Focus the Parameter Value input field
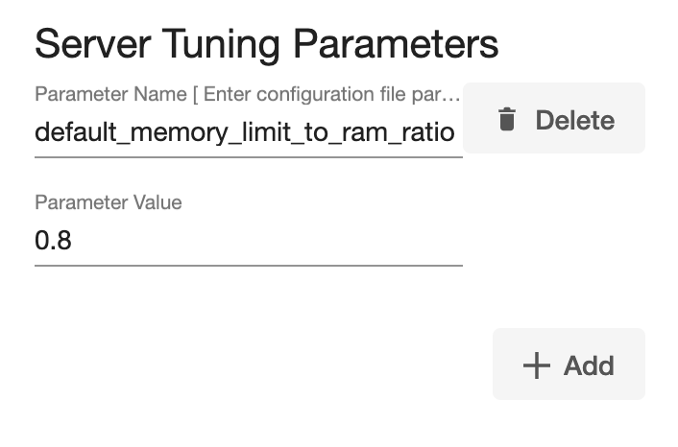This screenshot has width=678, height=447. [248, 239]
